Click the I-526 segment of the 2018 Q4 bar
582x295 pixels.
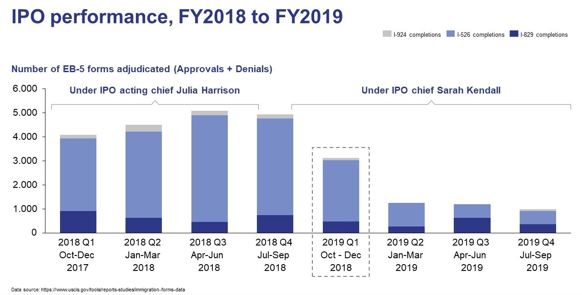click(x=275, y=167)
